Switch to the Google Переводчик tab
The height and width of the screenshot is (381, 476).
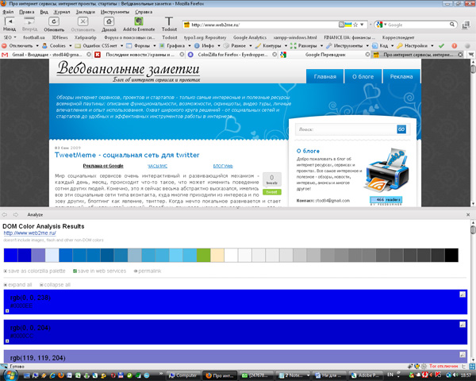(325, 55)
